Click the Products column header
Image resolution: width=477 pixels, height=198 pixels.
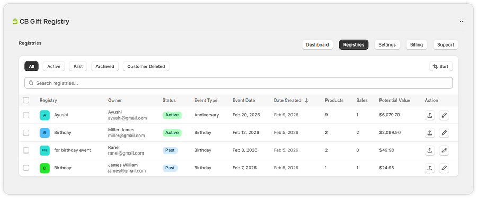334,100
